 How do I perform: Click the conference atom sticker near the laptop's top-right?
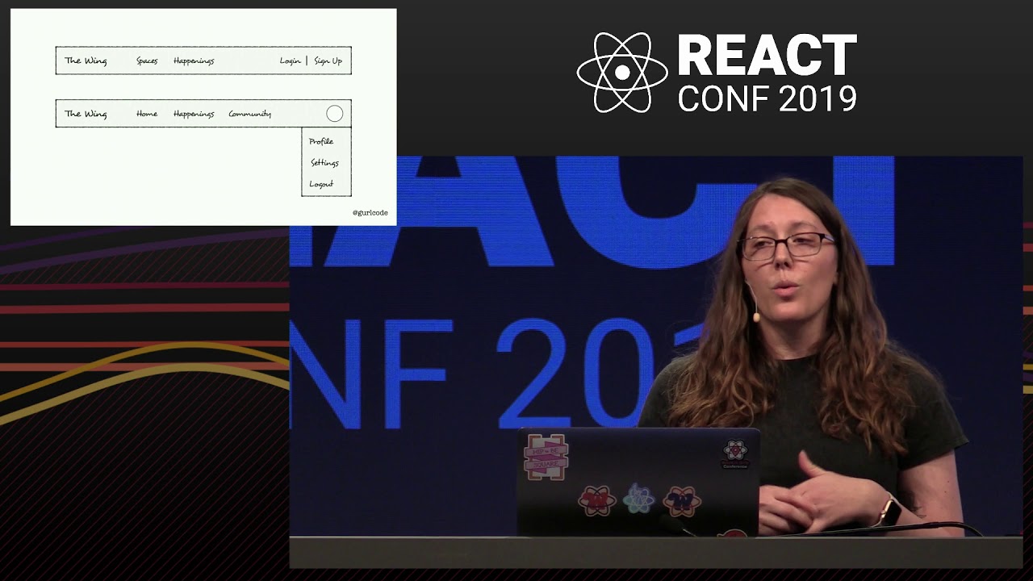click(734, 451)
